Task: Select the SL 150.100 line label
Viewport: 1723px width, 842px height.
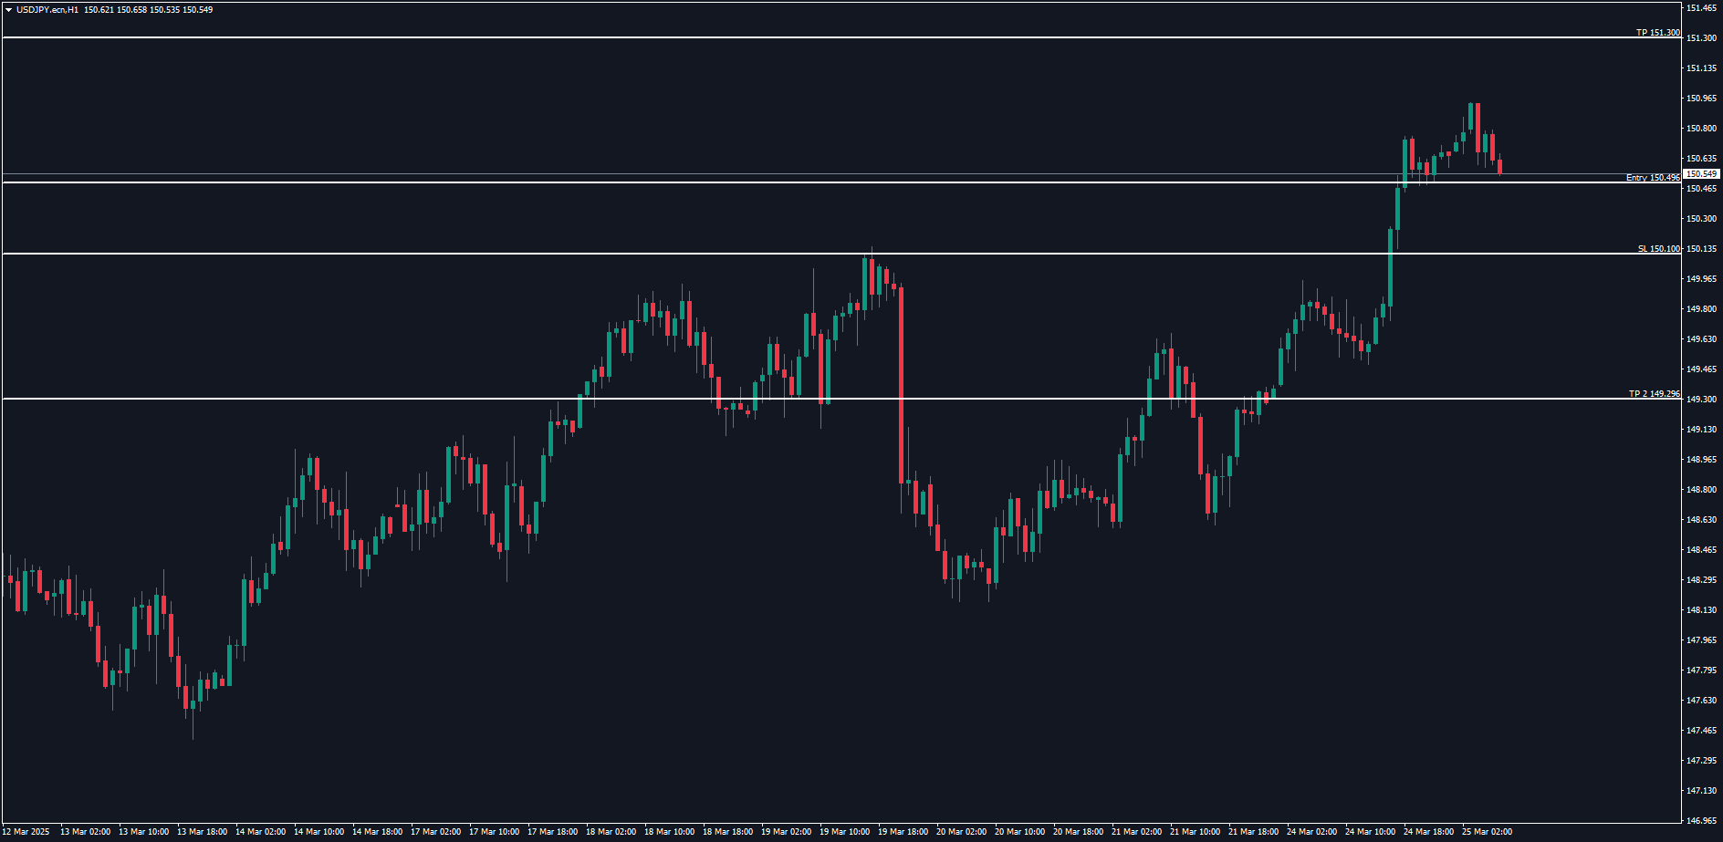Action: coord(1658,249)
